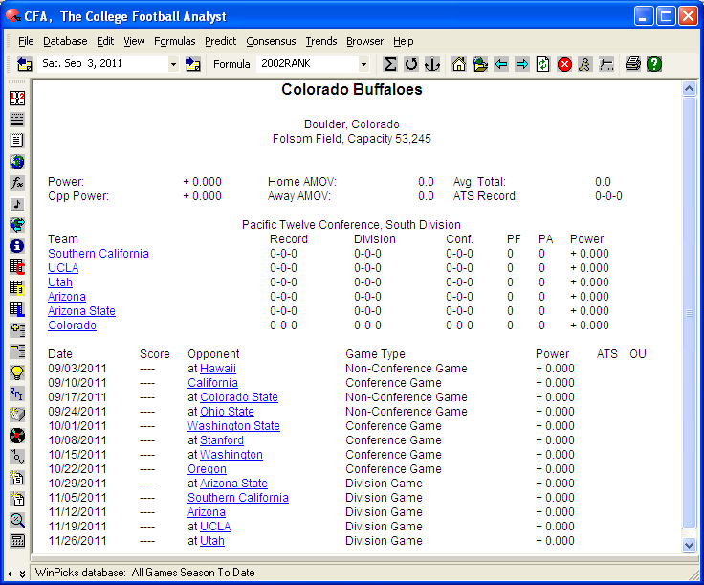Open the Browser menu
Viewport: 704px width, 585px height.
point(364,41)
